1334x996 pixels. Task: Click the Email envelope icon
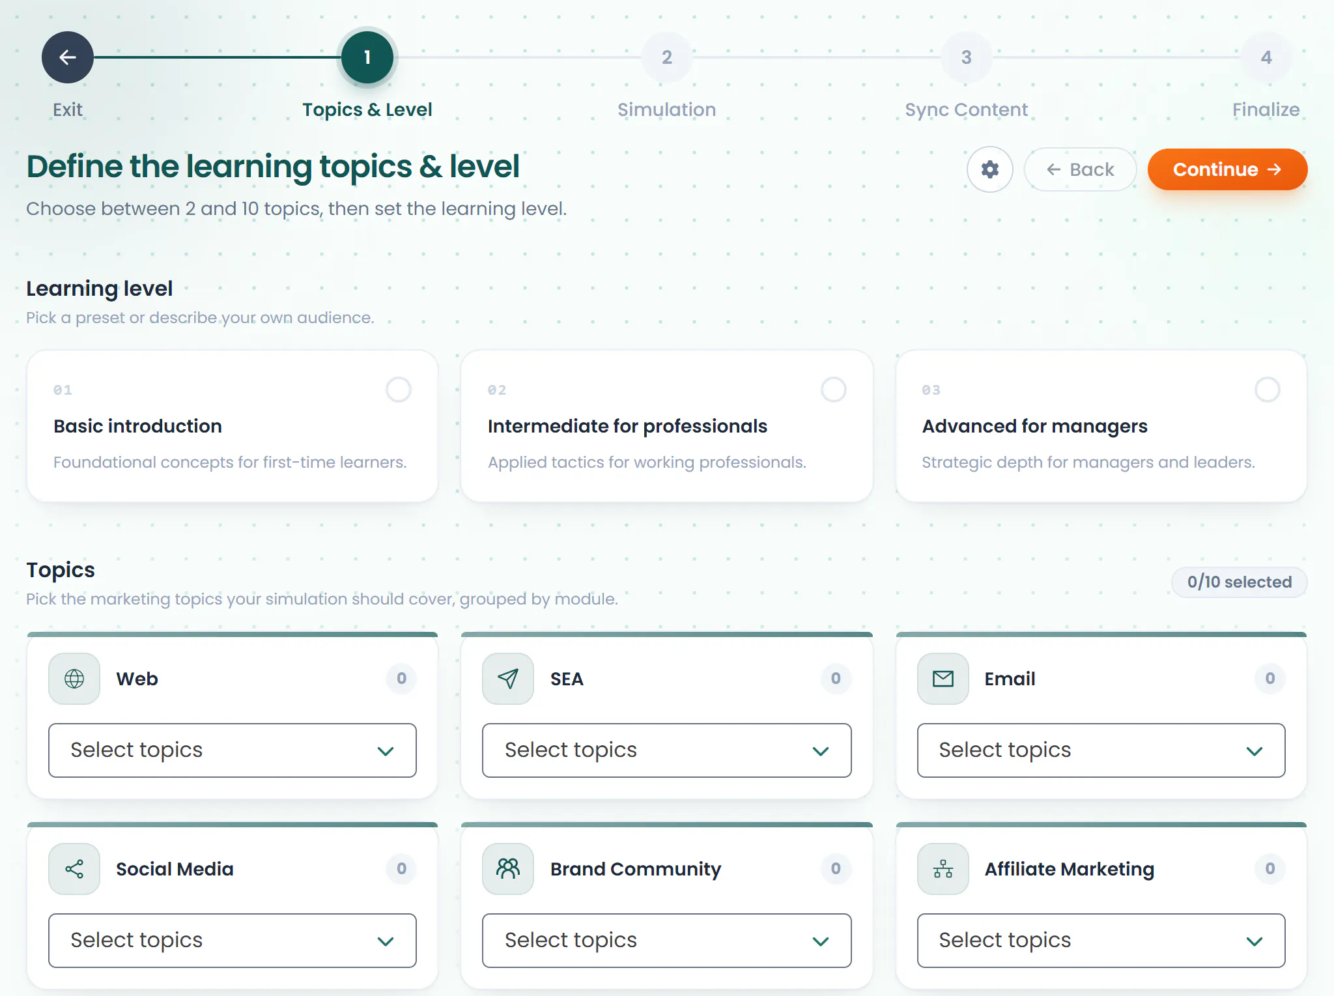[943, 679]
